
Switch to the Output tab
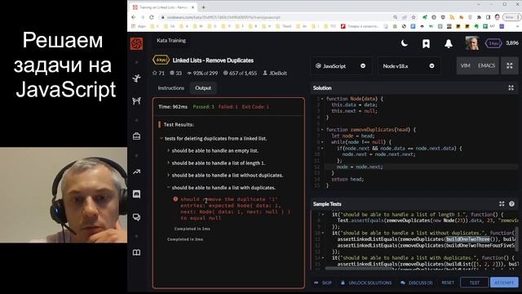(x=203, y=88)
